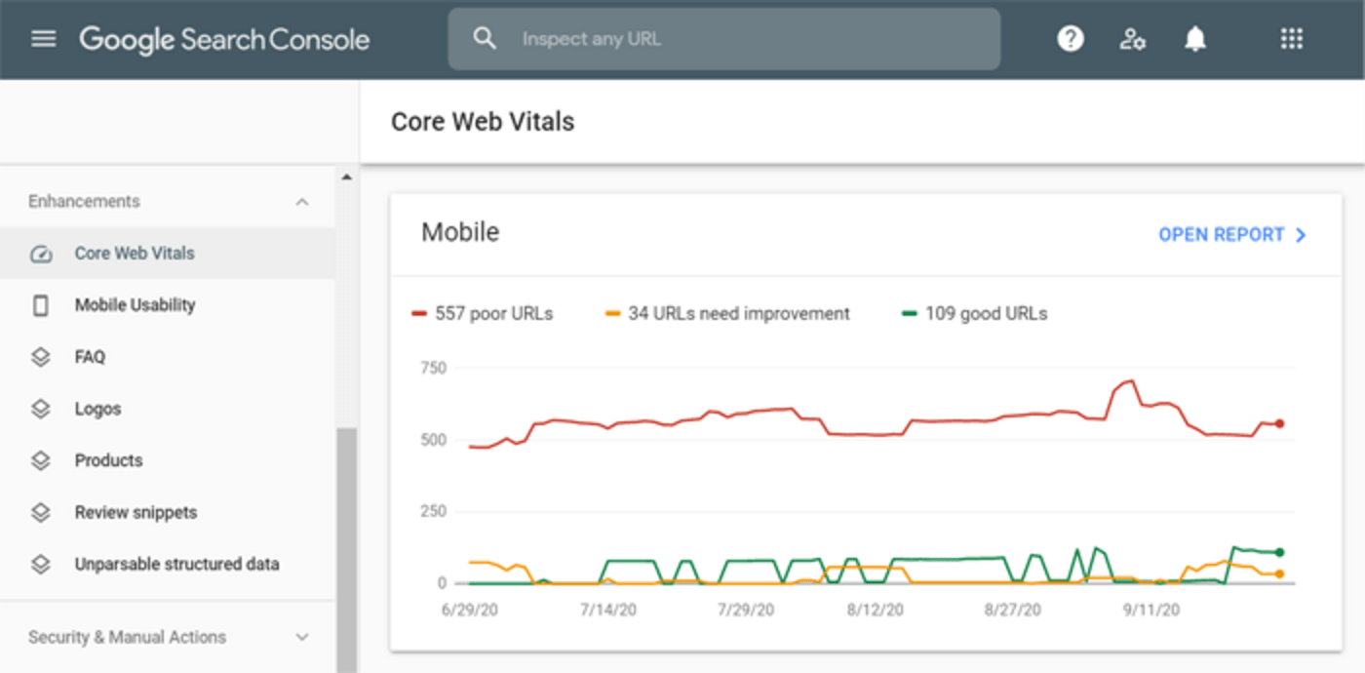This screenshot has height=673, width=1365.
Task: Click the Mobile Usability phone icon
Action: pyautogui.click(x=40, y=304)
